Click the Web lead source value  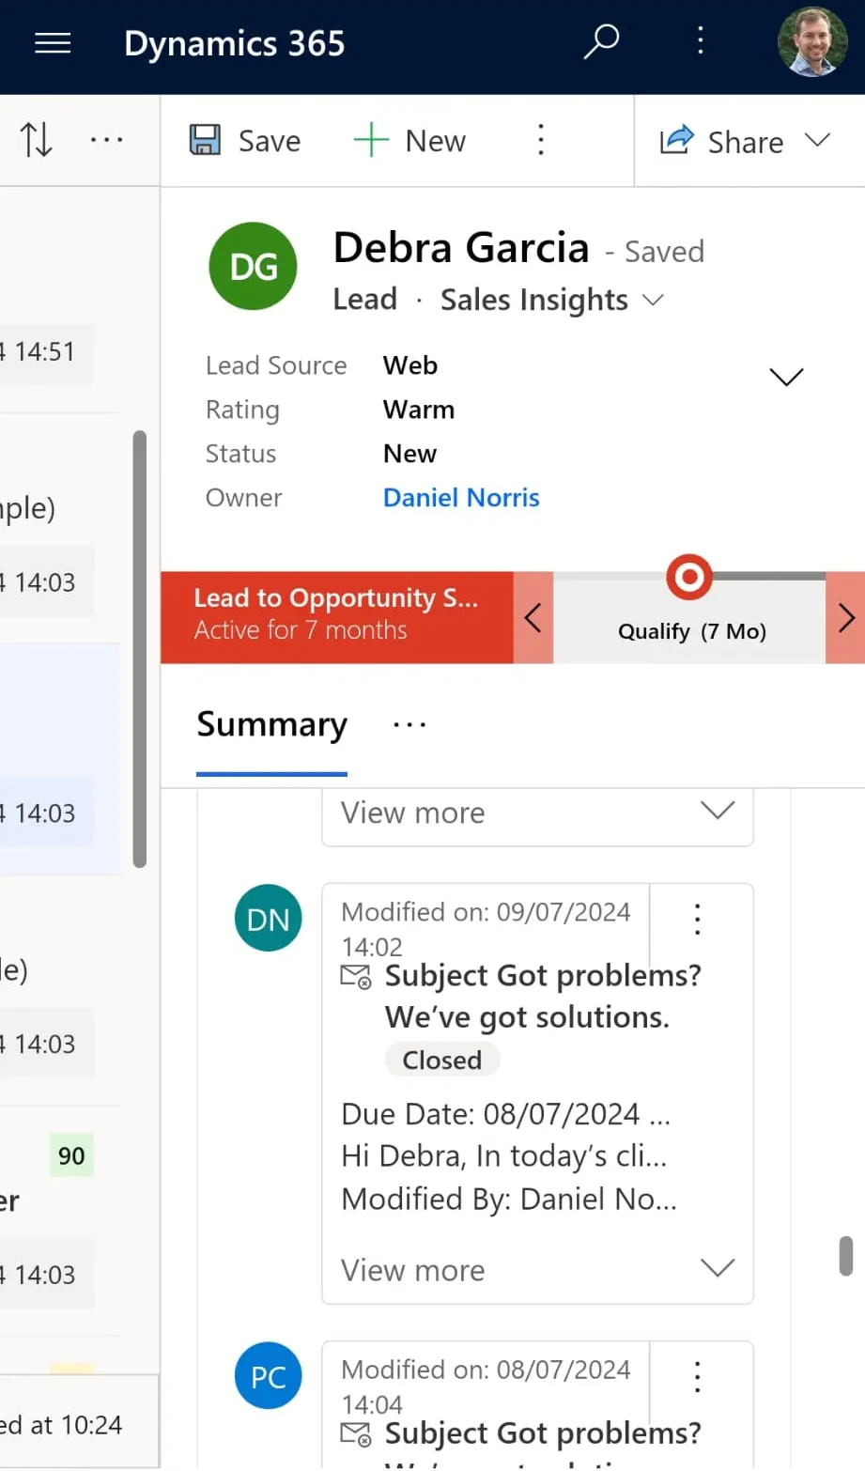pyautogui.click(x=410, y=365)
